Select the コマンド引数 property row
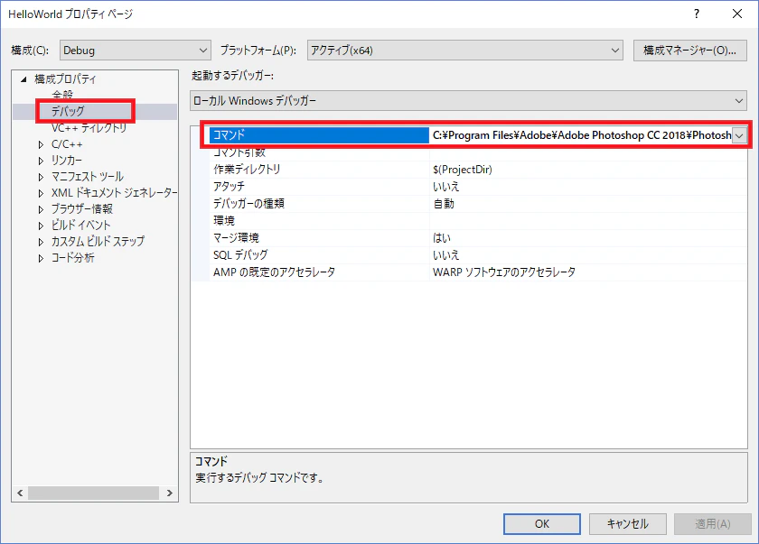 (x=320, y=152)
